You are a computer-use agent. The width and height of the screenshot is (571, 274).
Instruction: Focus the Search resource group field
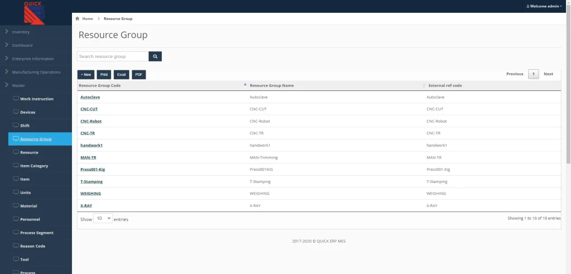tap(113, 56)
